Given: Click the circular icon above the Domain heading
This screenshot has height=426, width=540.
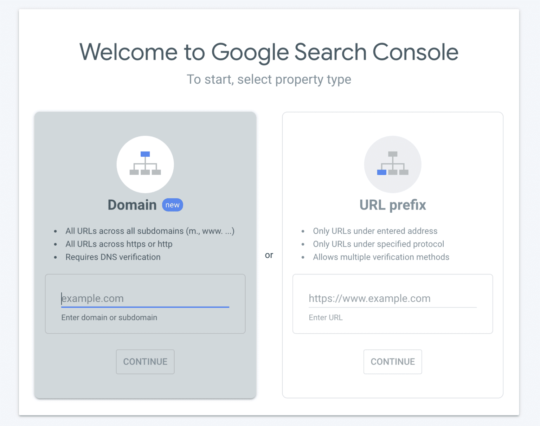Looking at the screenshot, I should click(145, 164).
